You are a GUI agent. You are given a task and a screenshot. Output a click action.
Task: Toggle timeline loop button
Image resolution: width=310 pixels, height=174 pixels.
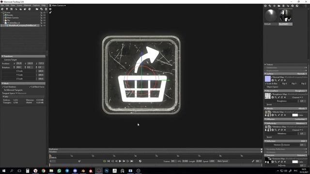(105, 161)
